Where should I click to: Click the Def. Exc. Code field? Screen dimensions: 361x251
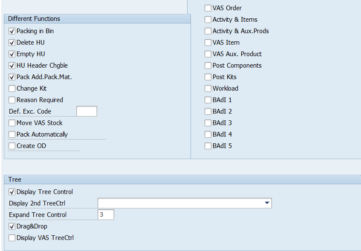coord(87,111)
